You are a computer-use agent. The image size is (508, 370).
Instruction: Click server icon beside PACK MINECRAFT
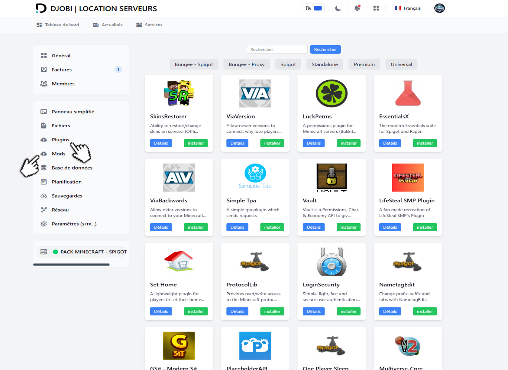(x=44, y=252)
